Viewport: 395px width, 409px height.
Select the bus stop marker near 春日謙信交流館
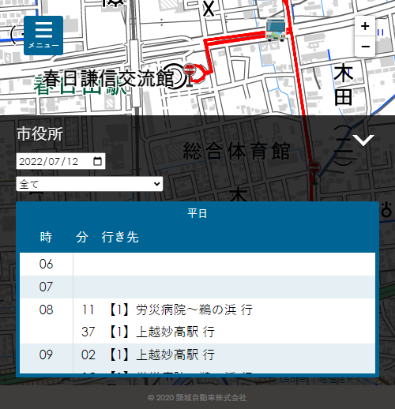coord(189,75)
